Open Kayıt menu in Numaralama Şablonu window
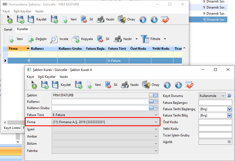The width and height of the screenshot is (235, 161). 6,11
